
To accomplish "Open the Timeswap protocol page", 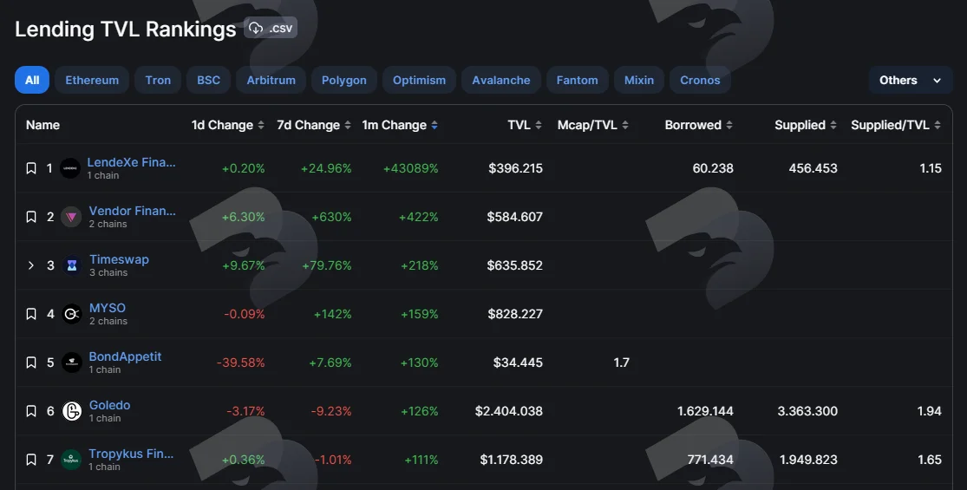I will 119,259.
